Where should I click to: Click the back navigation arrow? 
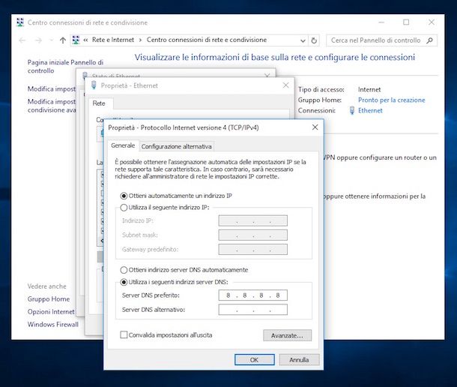(22, 40)
